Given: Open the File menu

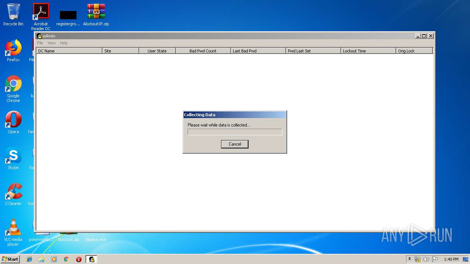Looking at the screenshot, I should [x=40, y=43].
